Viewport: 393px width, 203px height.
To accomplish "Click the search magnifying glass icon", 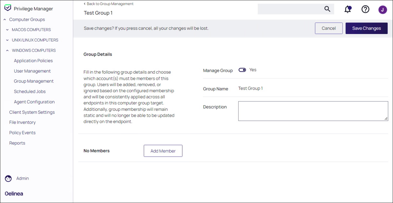I will [327, 9].
